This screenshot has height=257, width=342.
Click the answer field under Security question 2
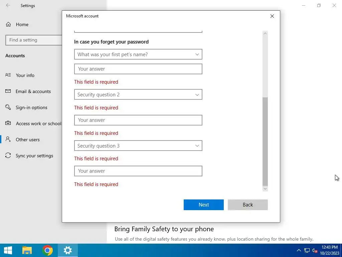point(138,120)
